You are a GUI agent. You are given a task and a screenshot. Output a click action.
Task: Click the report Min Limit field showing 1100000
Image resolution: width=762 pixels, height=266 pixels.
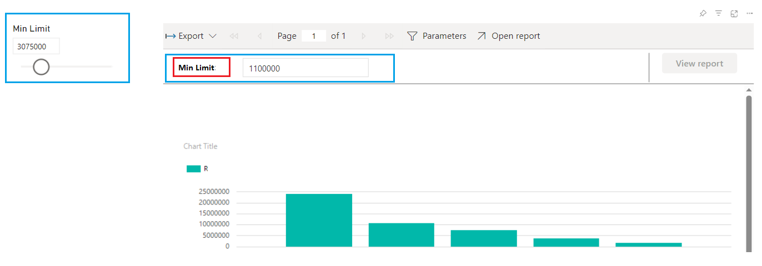[x=305, y=68]
